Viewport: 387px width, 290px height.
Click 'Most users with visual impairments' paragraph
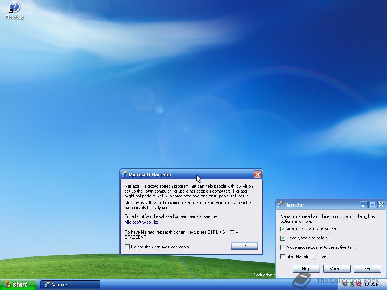click(x=188, y=205)
